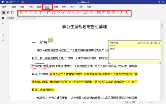Image resolution: width=166 pixels, height=104 pixels.
Task: Select the area highlight tool
Action: (x=114, y=13)
